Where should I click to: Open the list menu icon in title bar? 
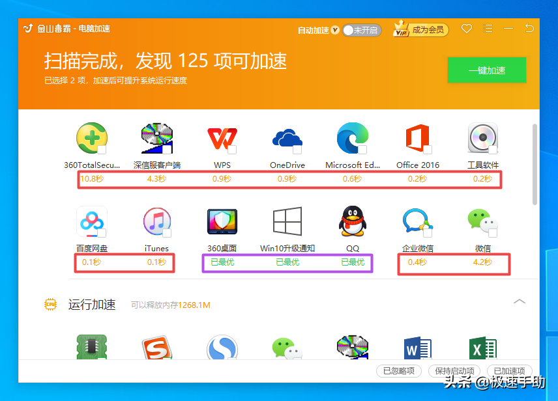[488, 29]
